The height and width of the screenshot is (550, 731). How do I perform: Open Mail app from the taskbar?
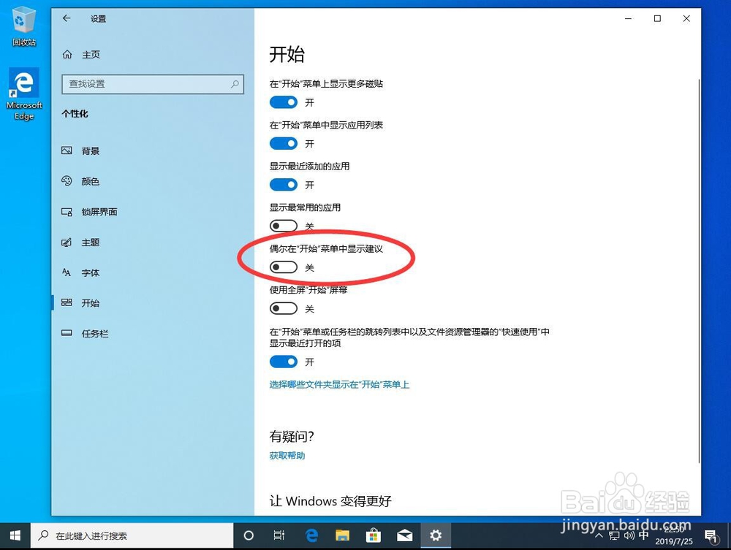click(x=405, y=535)
